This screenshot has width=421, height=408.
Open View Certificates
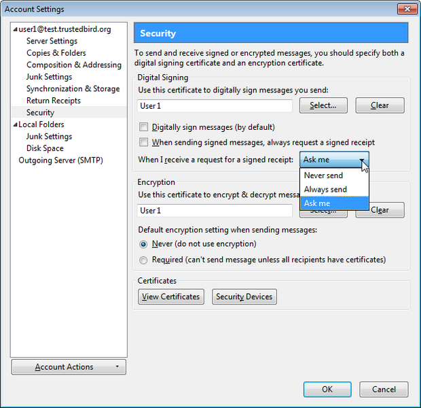171,296
